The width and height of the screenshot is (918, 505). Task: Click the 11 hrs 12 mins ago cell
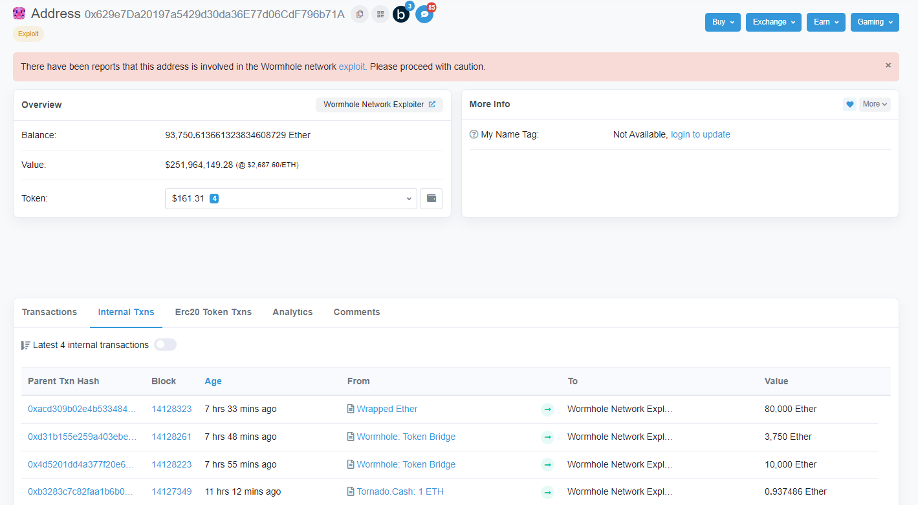point(243,491)
